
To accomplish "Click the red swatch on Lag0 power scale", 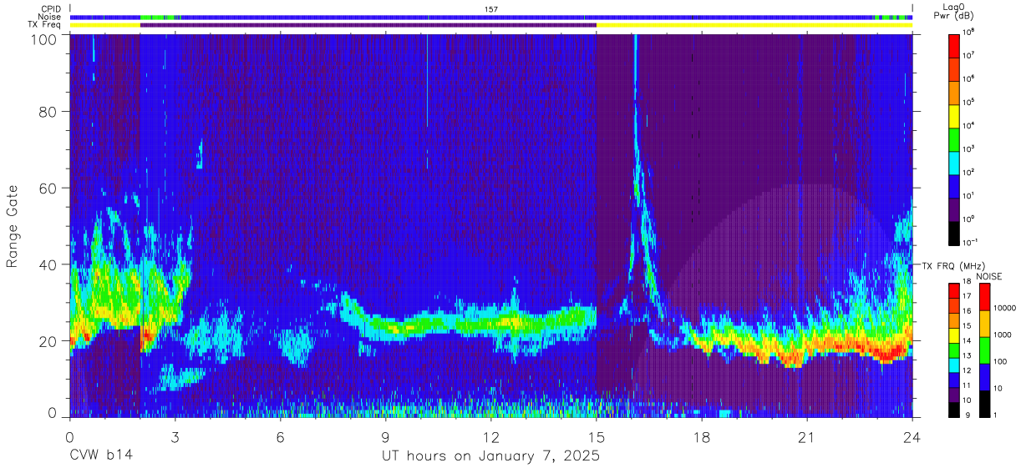I will pos(954,45).
